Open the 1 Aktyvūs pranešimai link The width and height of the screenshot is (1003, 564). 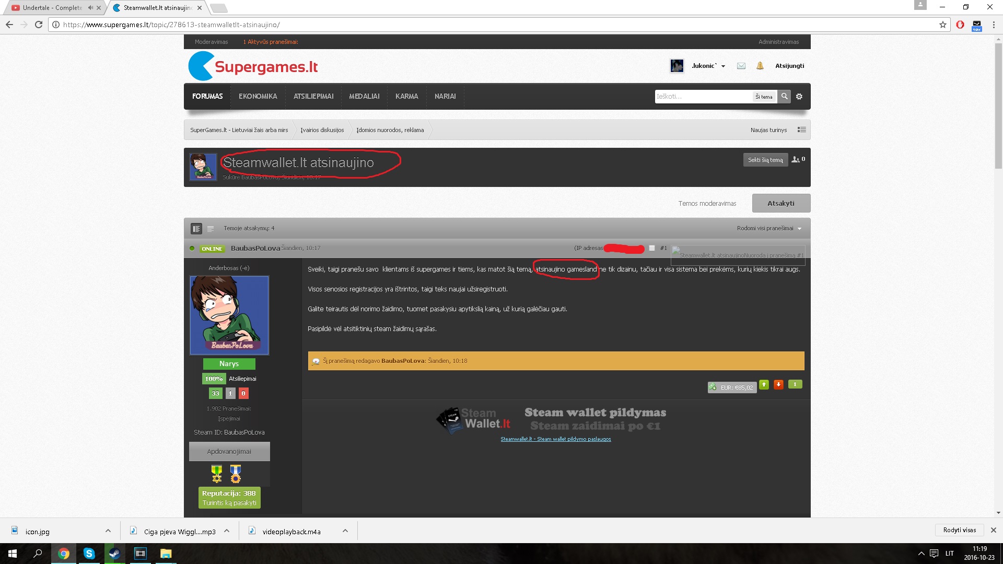(x=271, y=42)
